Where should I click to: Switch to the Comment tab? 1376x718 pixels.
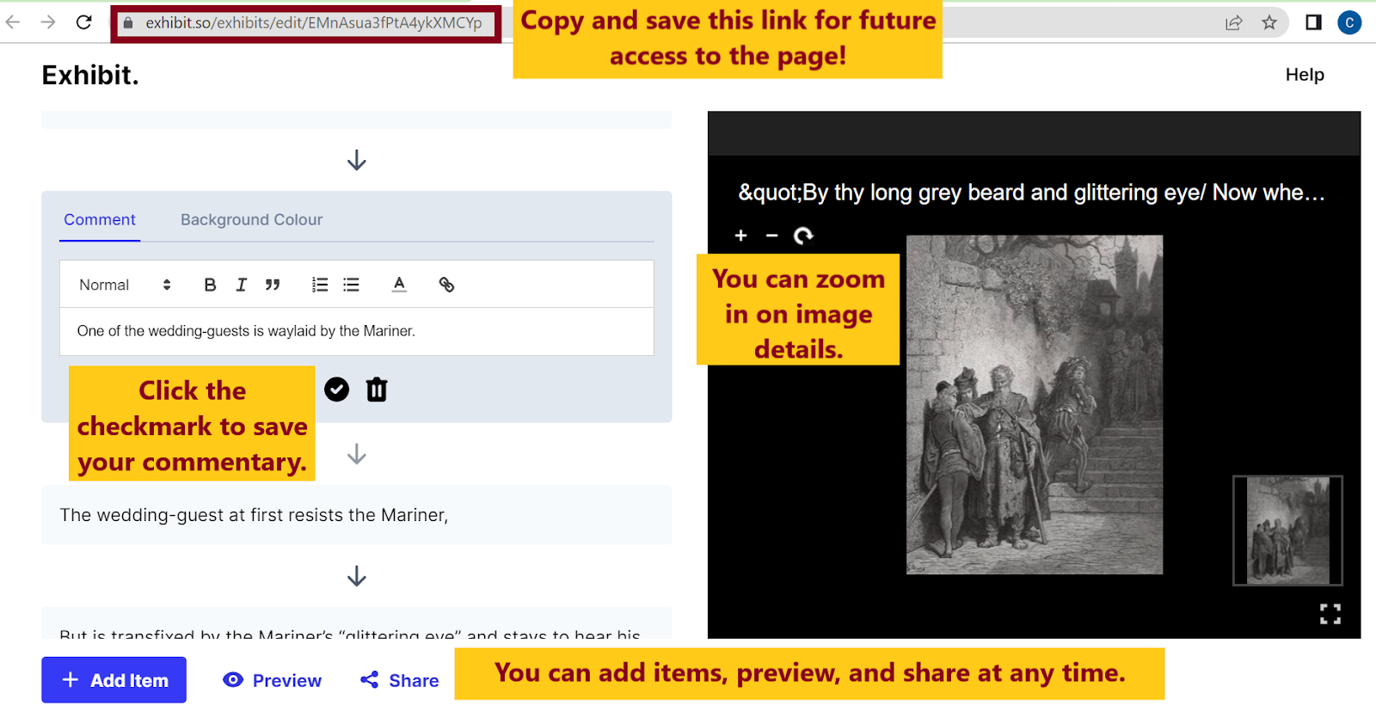tap(100, 220)
